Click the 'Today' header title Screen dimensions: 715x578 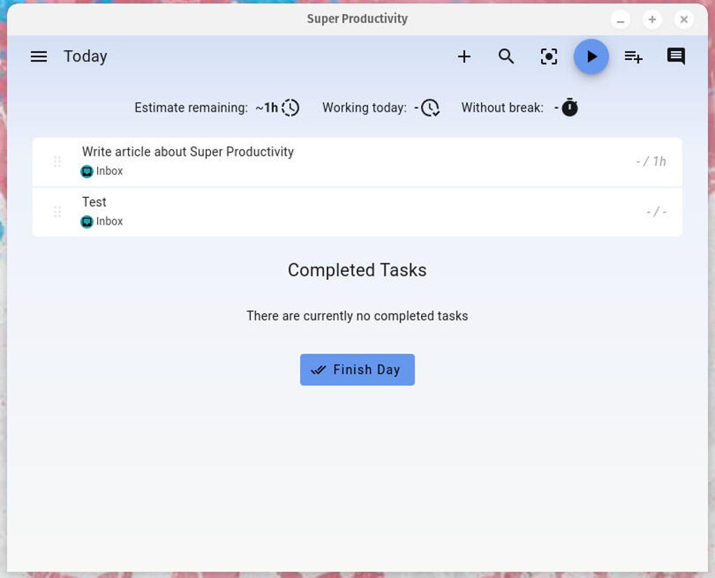(x=85, y=57)
